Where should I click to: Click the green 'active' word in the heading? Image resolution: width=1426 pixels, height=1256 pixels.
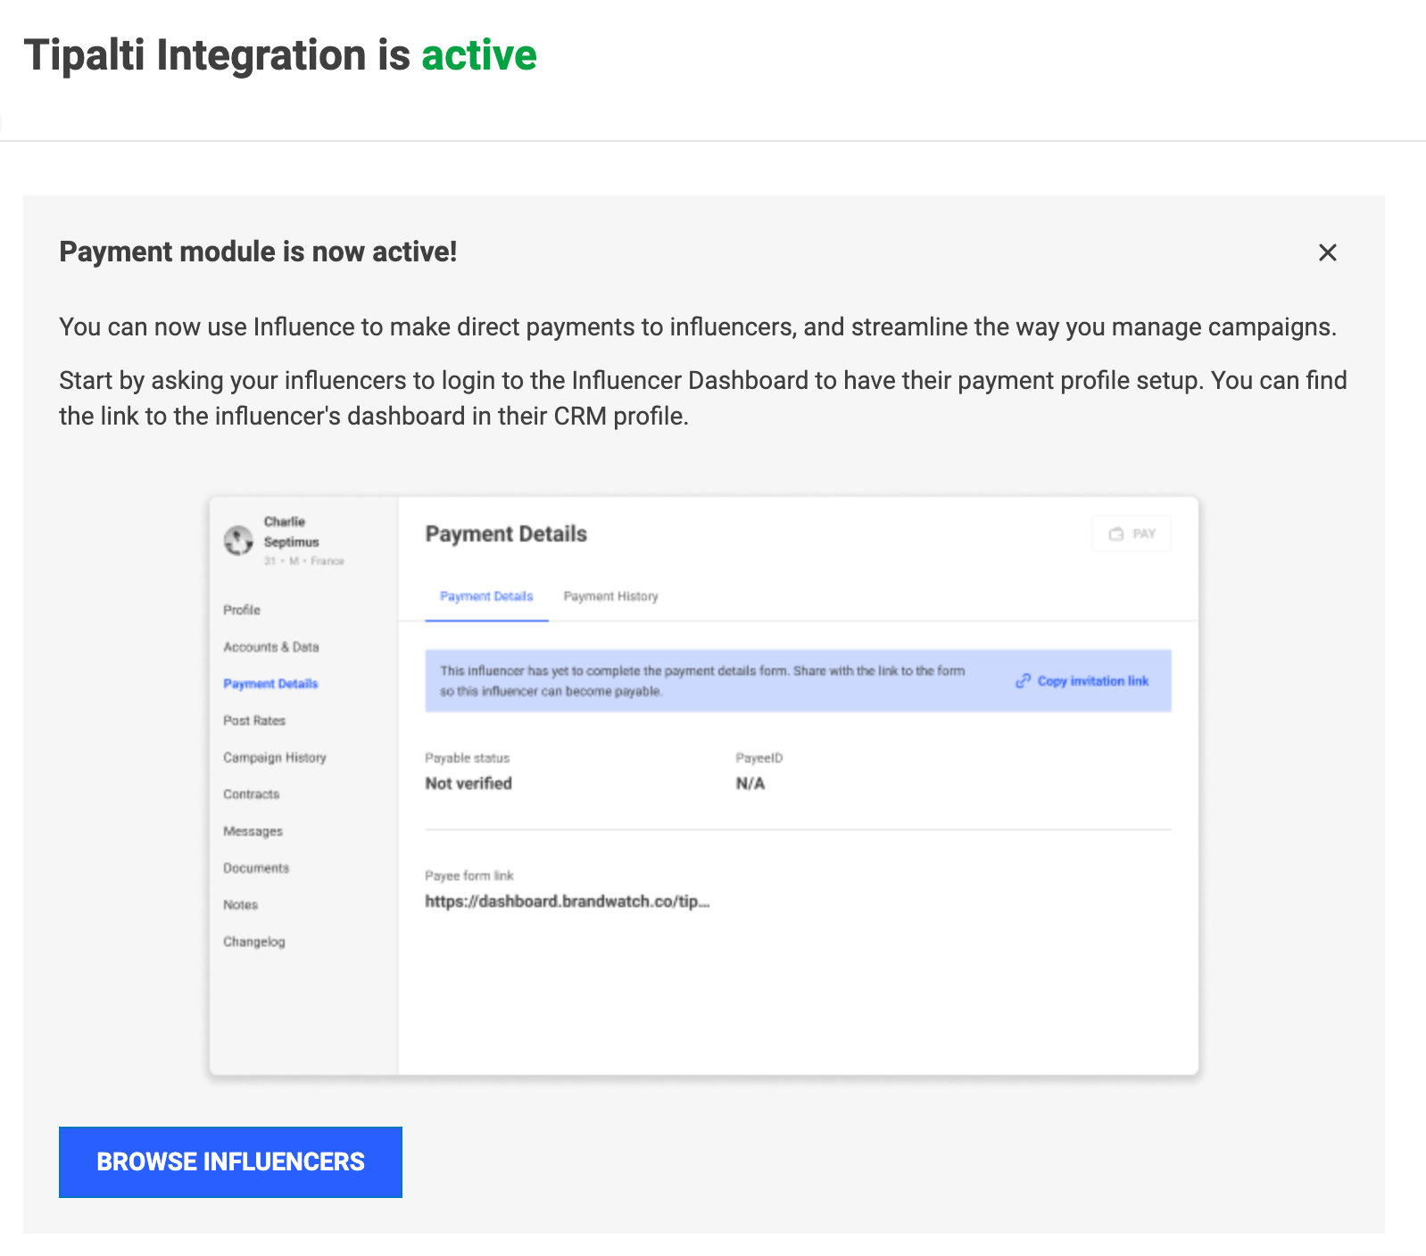pos(479,55)
